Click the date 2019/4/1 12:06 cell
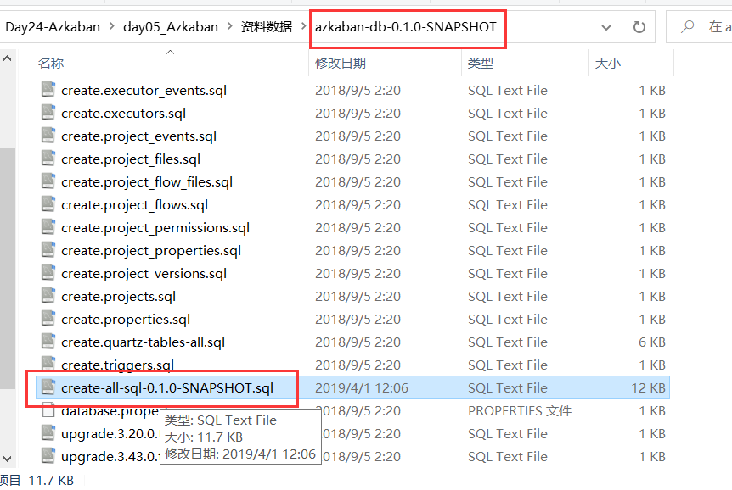732x490 pixels. click(362, 388)
